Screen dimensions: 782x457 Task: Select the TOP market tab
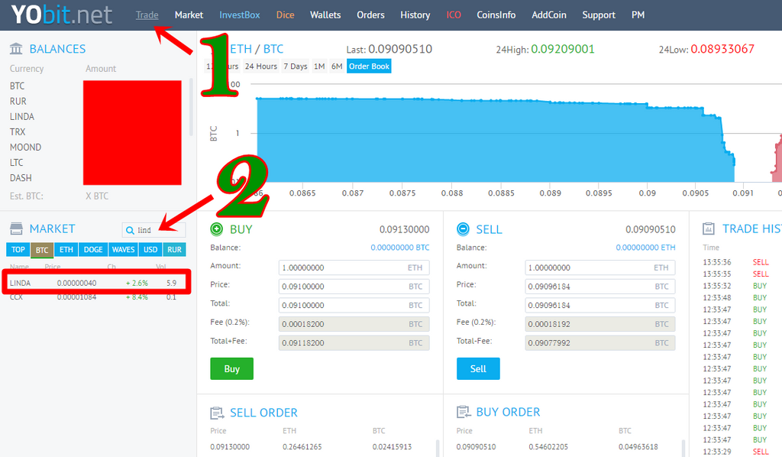click(x=18, y=249)
